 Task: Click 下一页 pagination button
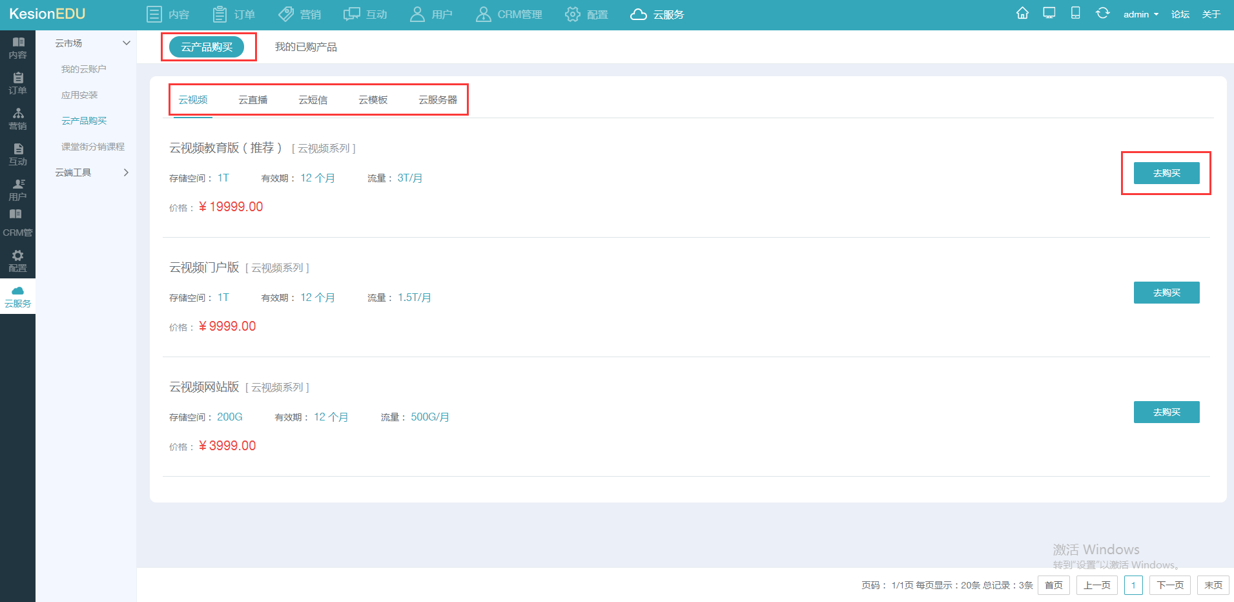tap(1170, 585)
